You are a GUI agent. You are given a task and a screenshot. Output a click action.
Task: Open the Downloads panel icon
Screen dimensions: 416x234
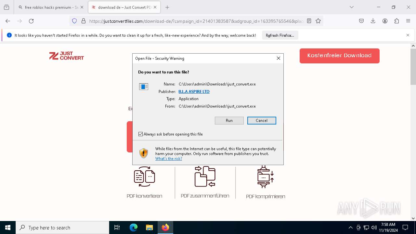tap(373, 21)
